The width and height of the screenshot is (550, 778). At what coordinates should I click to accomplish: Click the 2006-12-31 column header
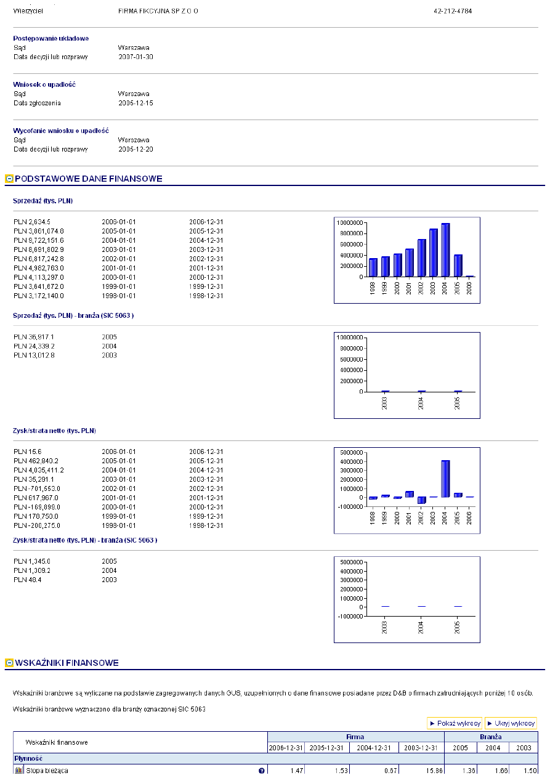pos(286,748)
